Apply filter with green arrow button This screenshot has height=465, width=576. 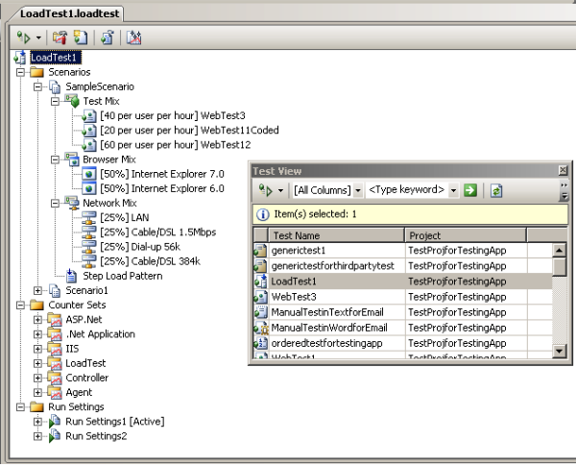470,190
